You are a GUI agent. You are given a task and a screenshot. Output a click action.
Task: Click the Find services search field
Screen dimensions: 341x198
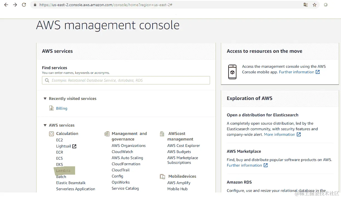pyautogui.click(x=126, y=81)
